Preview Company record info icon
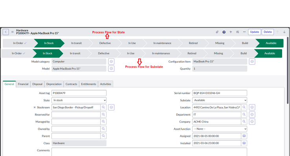This screenshot has height=156, width=290. (x=252, y=122)
